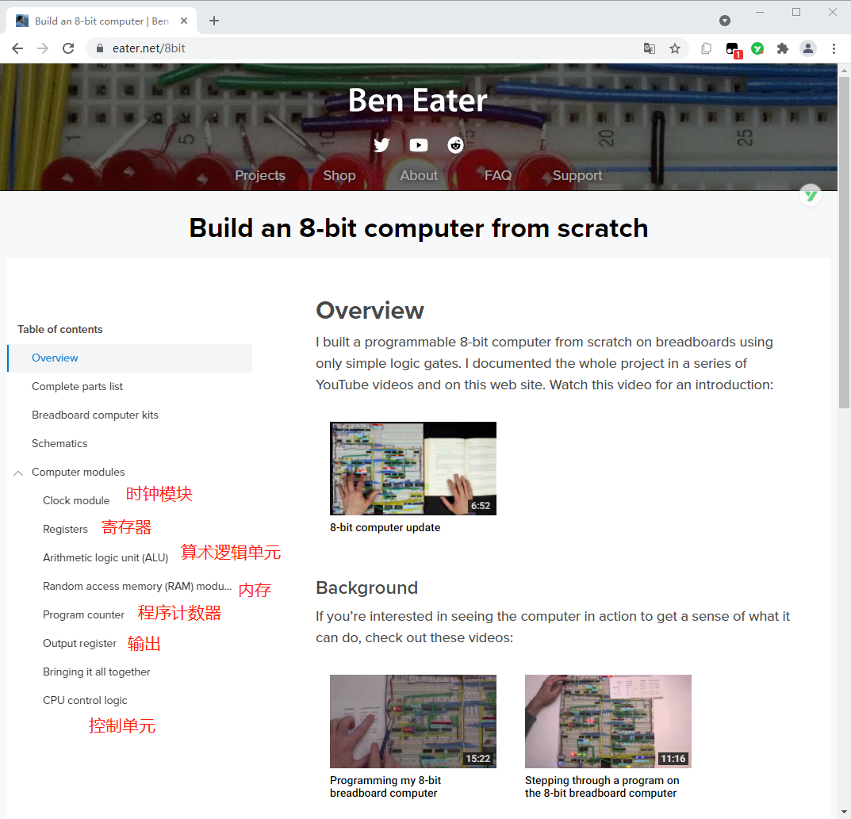Open the Extensions puzzle menu
851x819 pixels.
click(x=783, y=48)
